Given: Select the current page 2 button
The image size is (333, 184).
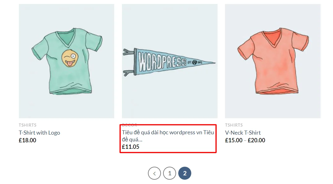Looking at the screenshot, I should click(x=185, y=173).
